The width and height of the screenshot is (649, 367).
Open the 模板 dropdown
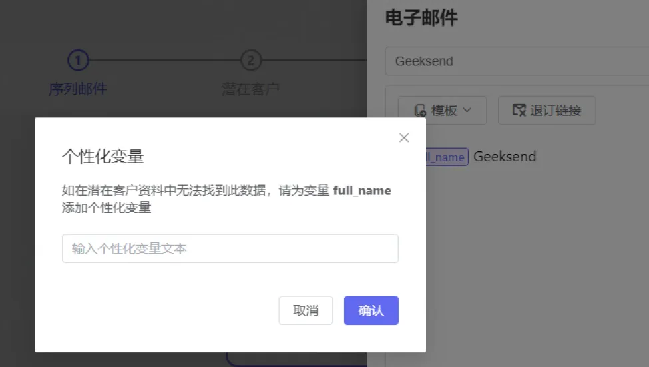click(x=442, y=110)
